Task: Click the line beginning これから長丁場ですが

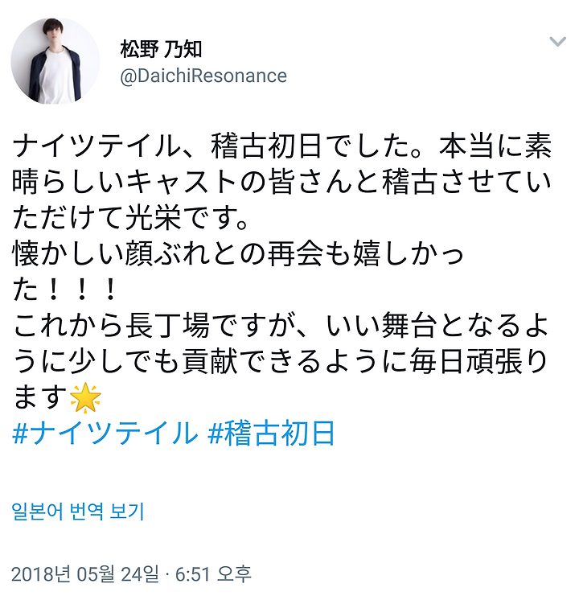Action: pos(282,326)
